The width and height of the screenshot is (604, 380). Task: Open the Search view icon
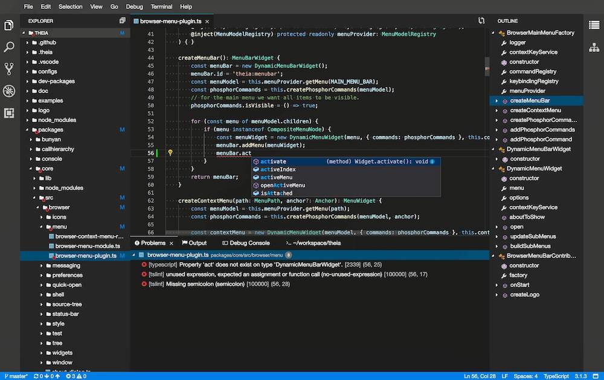(x=9, y=47)
